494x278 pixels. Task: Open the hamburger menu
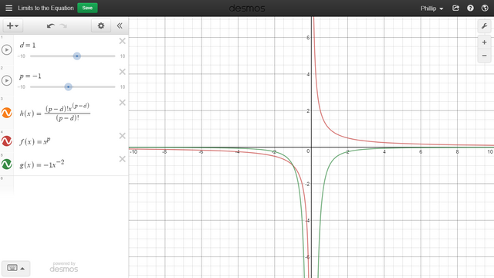point(8,8)
